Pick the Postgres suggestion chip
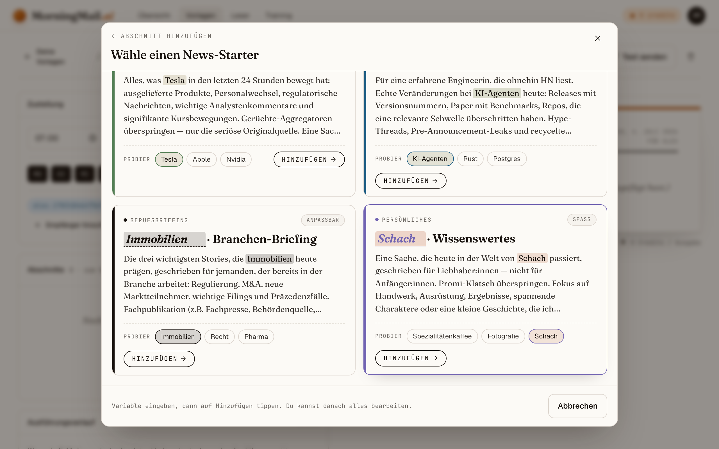This screenshot has width=719, height=449. pyautogui.click(x=507, y=159)
